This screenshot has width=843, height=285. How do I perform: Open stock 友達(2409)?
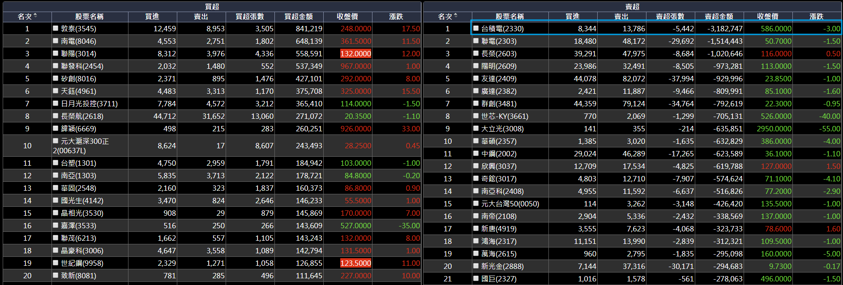click(499, 79)
